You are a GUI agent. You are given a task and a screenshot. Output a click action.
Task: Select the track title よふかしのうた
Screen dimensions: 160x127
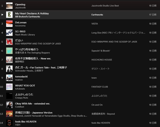click(x=24, y=94)
